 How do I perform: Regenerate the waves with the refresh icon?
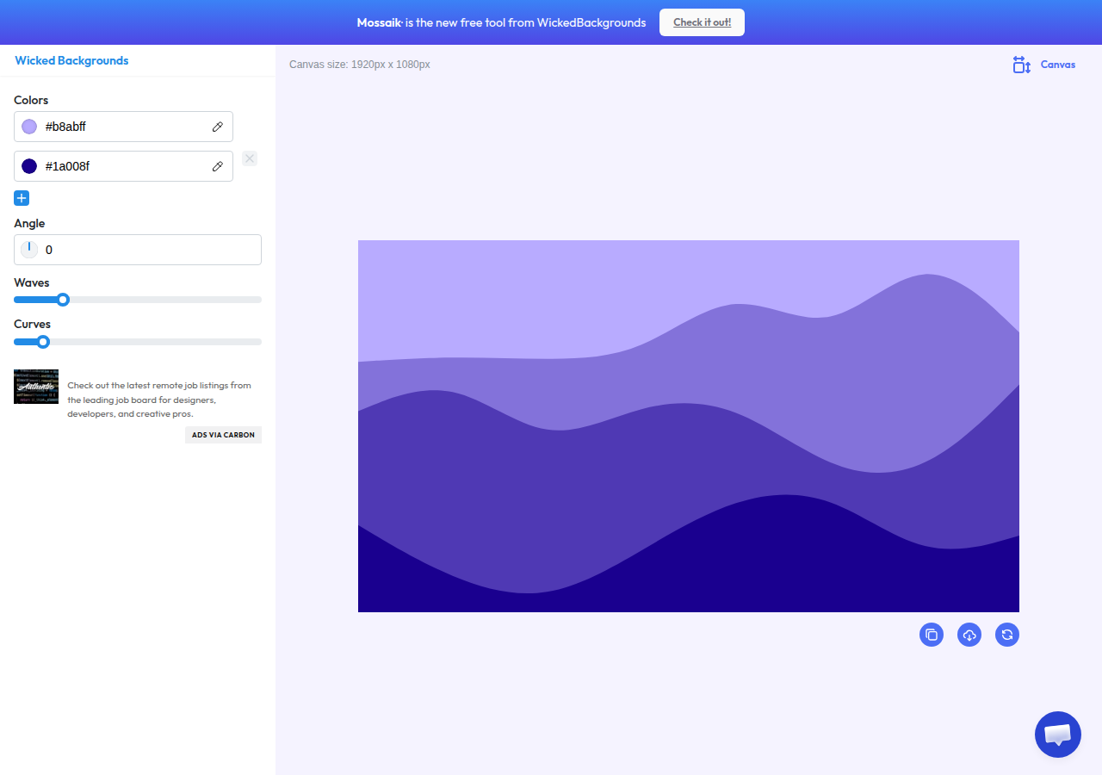(1007, 635)
